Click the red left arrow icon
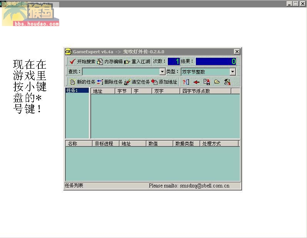Screen dimensions: 307x238 196,82
